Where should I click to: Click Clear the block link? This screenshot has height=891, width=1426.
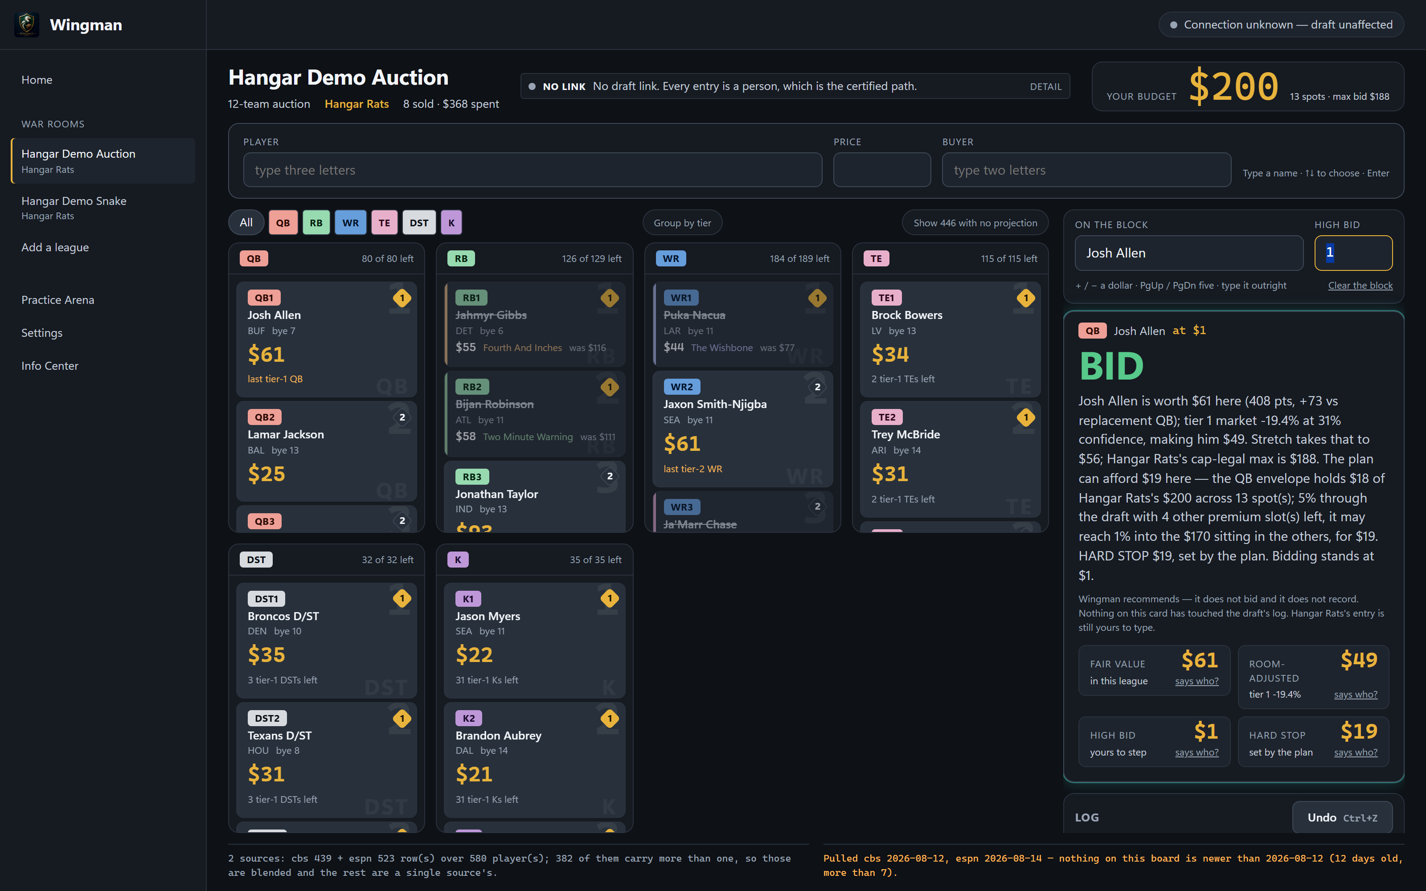click(1360, 285)
